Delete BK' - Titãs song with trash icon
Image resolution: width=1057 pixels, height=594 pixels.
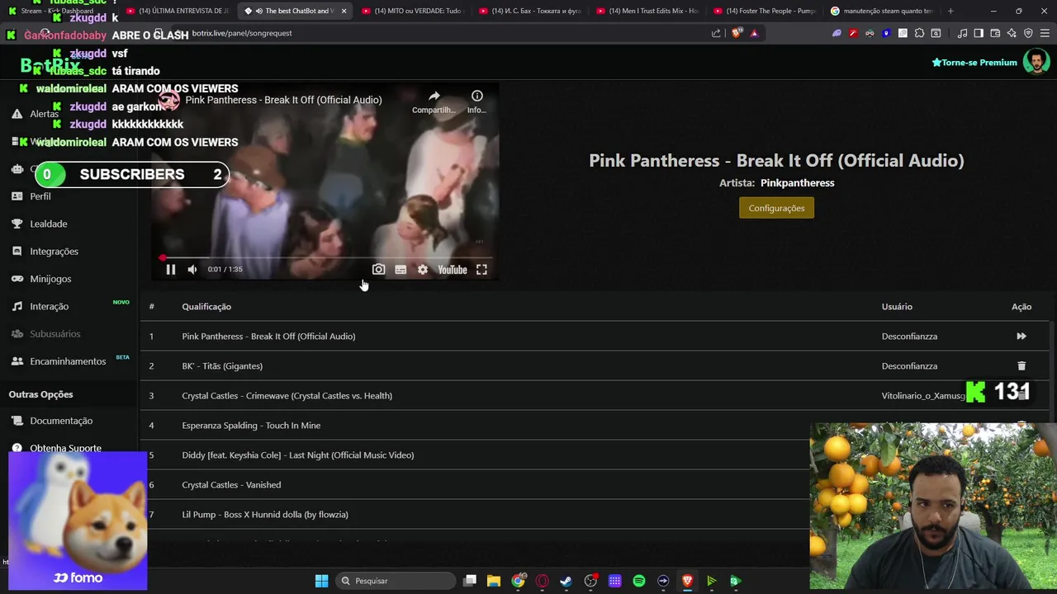click(x=1021, y=366)
